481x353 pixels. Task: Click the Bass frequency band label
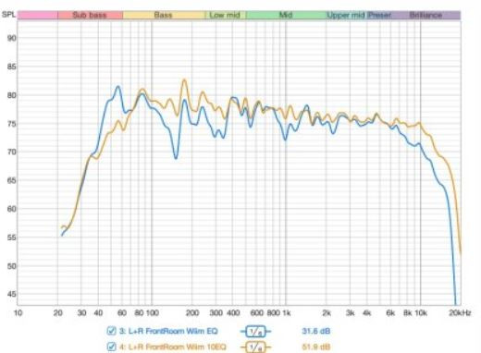[x=163, y=15]
